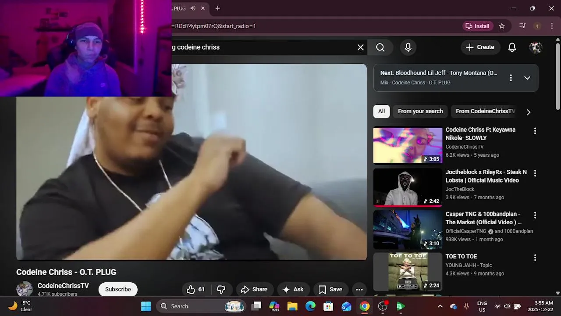Select the From your search chip
Viewport: 561px width, 316px height.
[x=420, y=111]
